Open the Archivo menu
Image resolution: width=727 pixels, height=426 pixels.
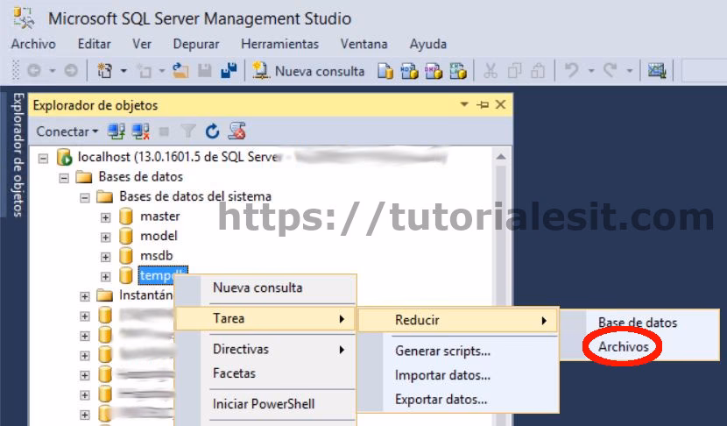(33, 44)
